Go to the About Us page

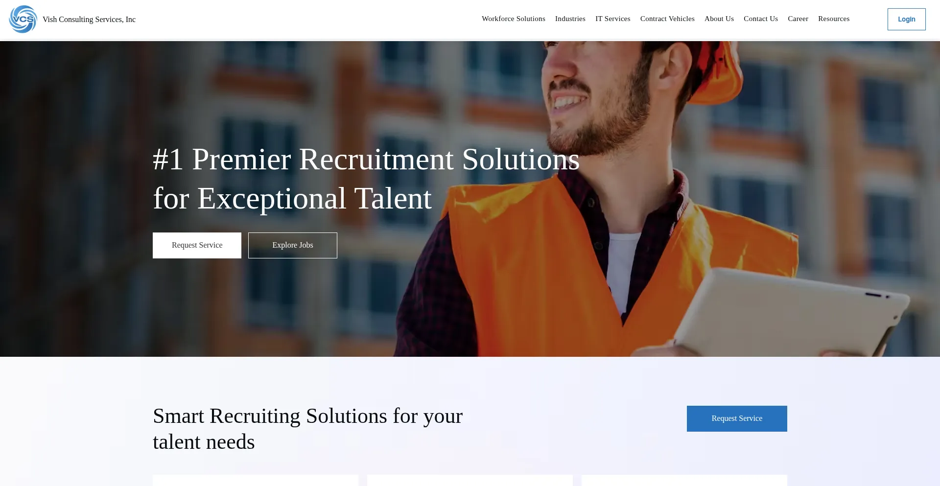point(719,19)
